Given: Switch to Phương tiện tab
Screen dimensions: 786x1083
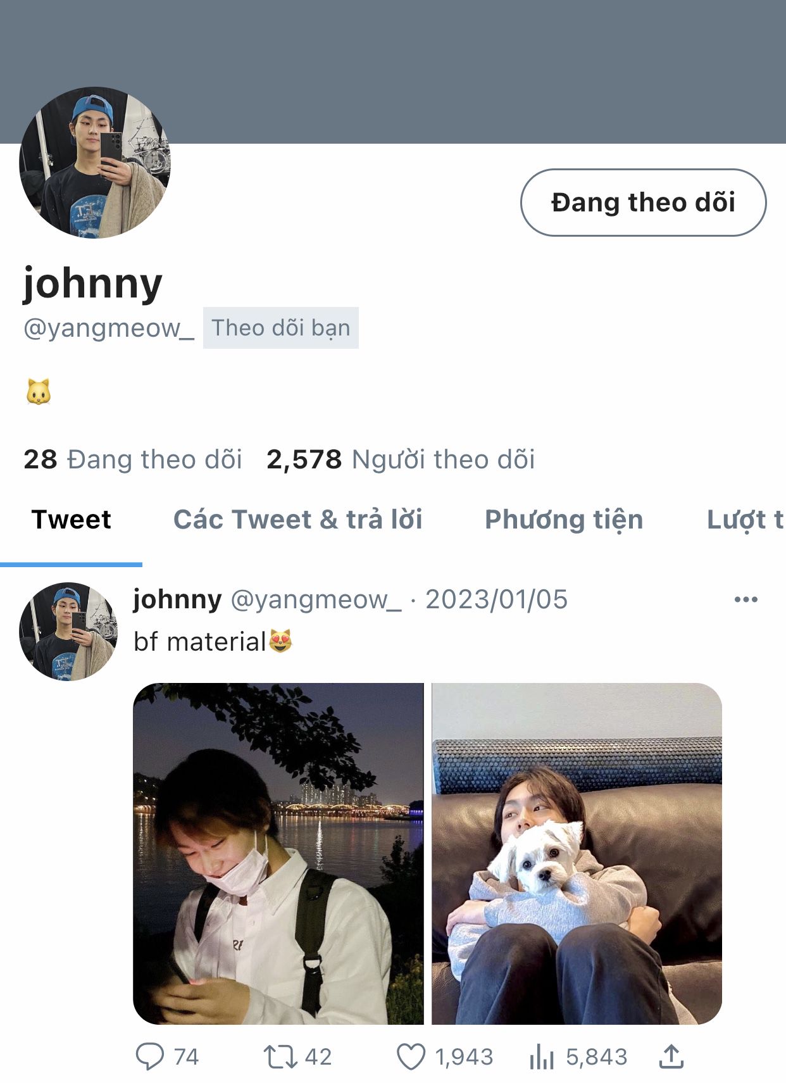Looking at the screenshot, I should 564,520.
